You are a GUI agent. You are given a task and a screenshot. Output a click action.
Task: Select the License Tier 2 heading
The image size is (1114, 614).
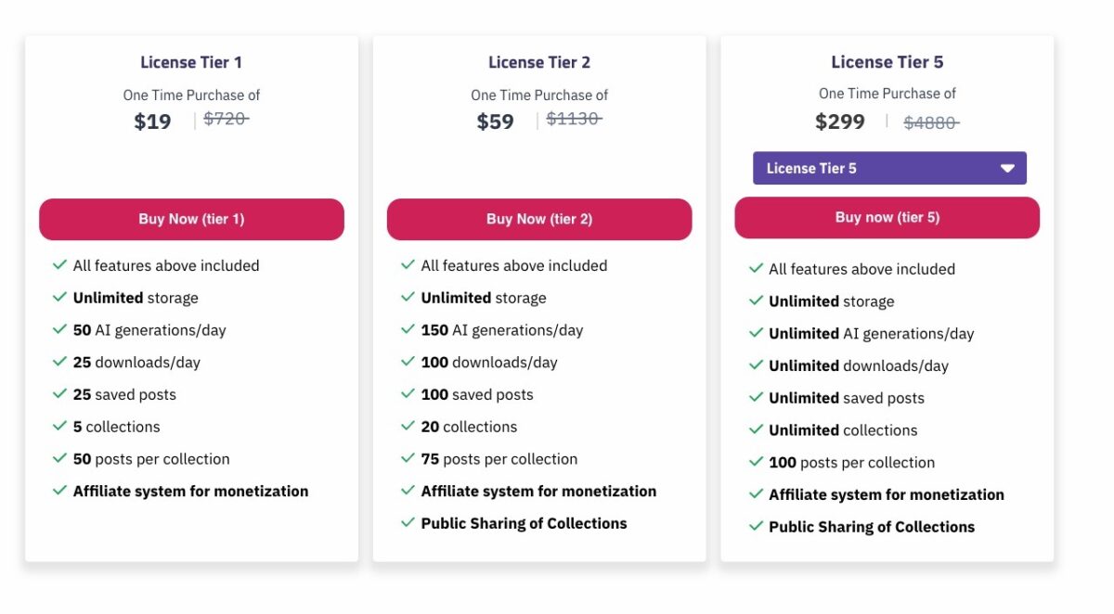(539, 62)
